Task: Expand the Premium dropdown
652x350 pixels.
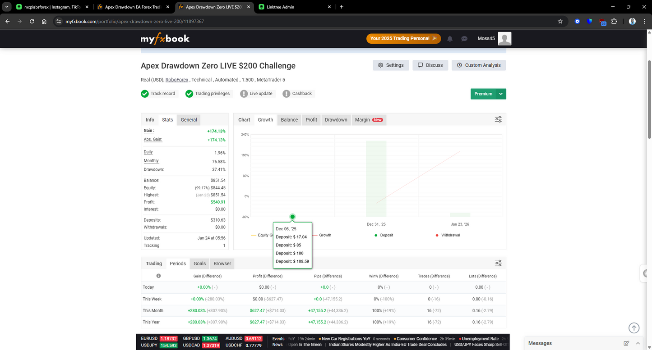Action: [x=501, y=94]
